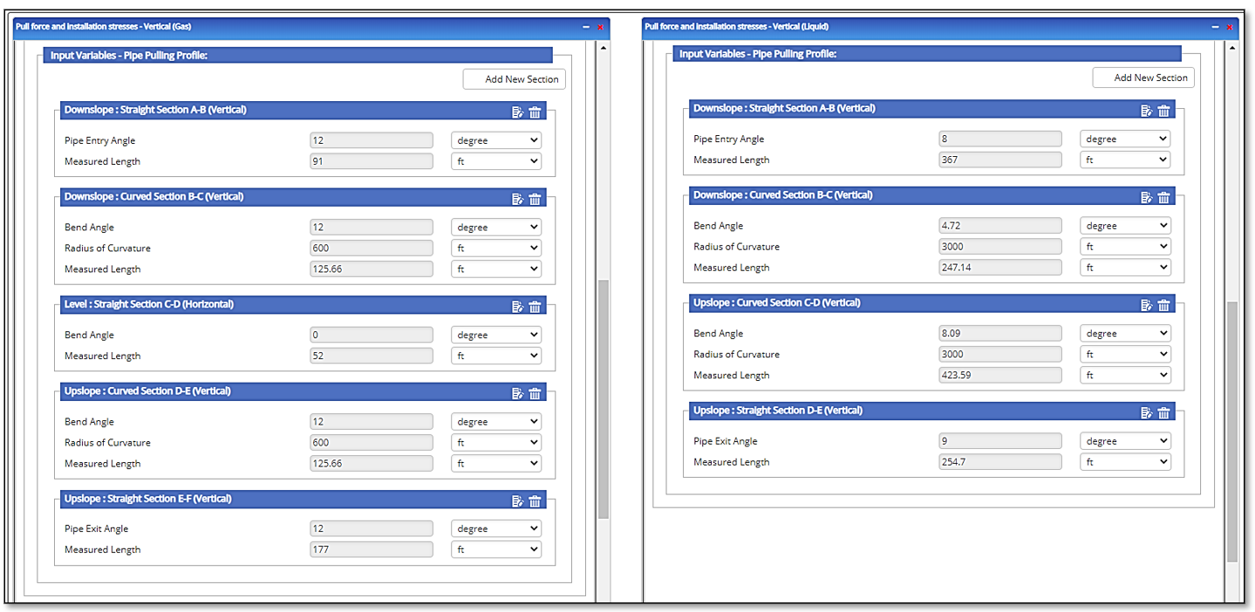Edit Upslope Curved Section C-D in Liquid window
The height and width of the screenshot is (612, 1255).
pyautogui.click(x=1146, y=304)
